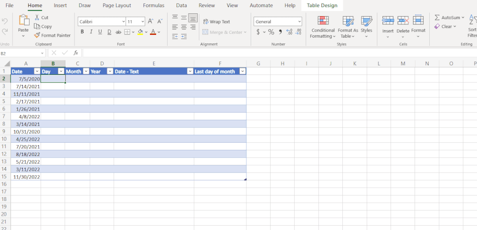Switch to the Data tab
Image resolution: width=477 pixels, height=230 pixels.
coord(181,5)
